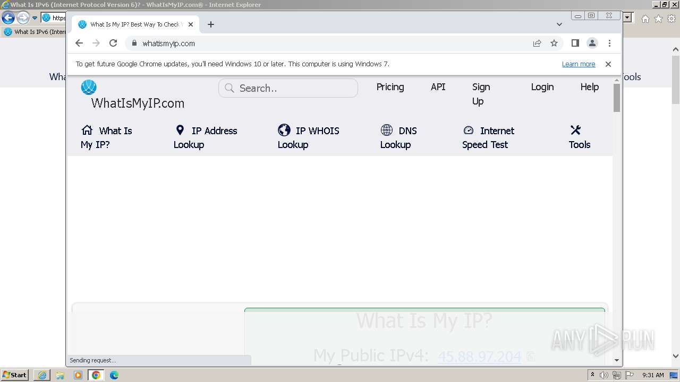Click the Chrome page scroll down arrow
Viewport: 680px width, 382px height.
[617, 360]
